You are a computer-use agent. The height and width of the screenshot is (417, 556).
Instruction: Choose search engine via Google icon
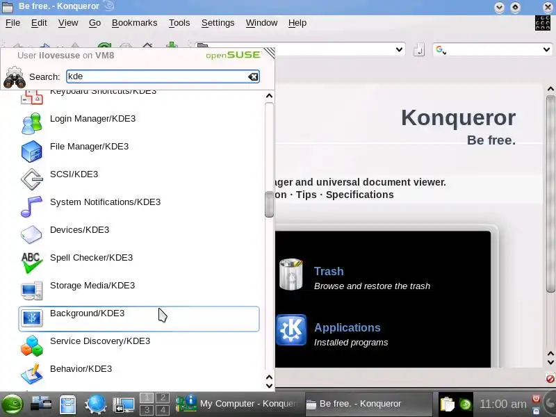441,49
